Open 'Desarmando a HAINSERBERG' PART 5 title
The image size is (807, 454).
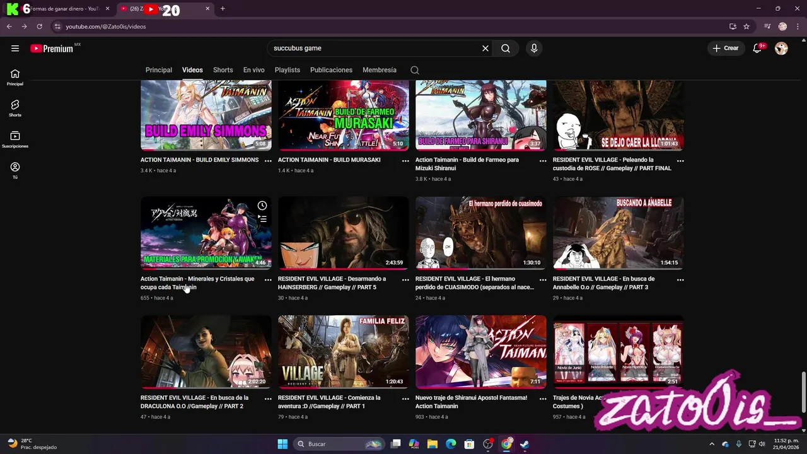click(x=332, y=283)
